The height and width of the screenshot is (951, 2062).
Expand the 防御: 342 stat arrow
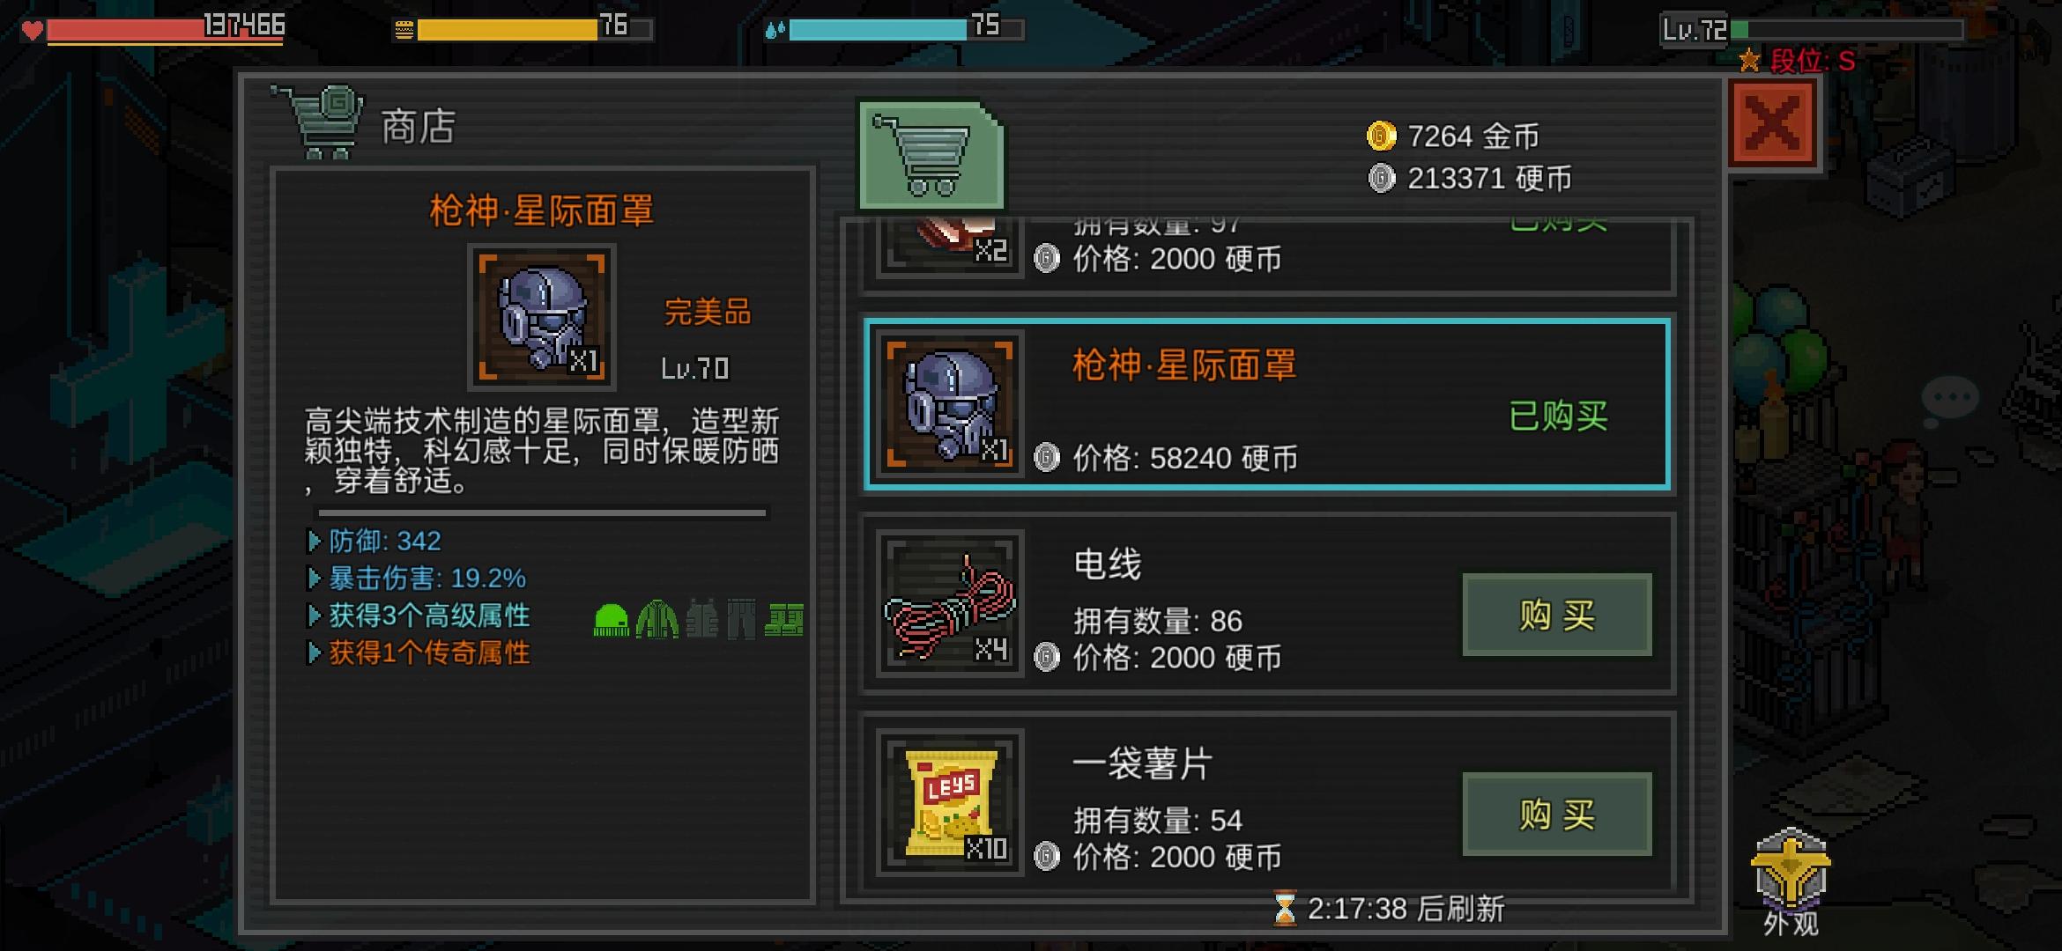(x=314, y=541)
